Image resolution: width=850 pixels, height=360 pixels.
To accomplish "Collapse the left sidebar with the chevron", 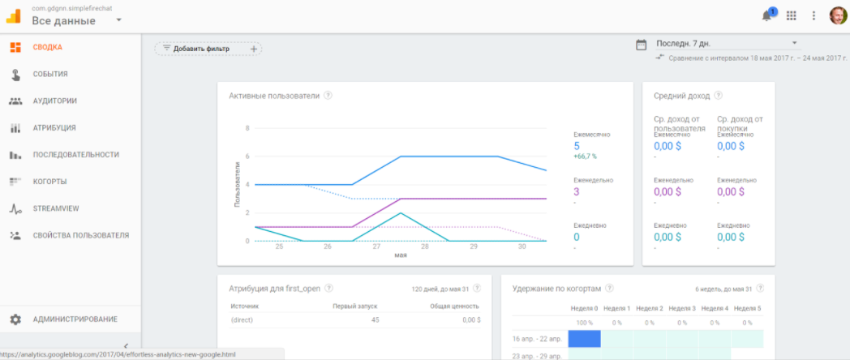I will click(126, 346).
